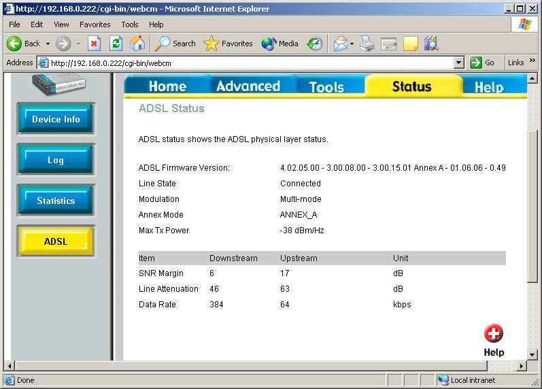Click the Home house icon
542x389 pixels.
tap(137, 44)
